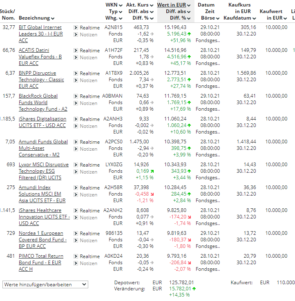This screenshot has height=301, width=295.
Task: Open the WKN column dropdown
Action: click(121, 5)
